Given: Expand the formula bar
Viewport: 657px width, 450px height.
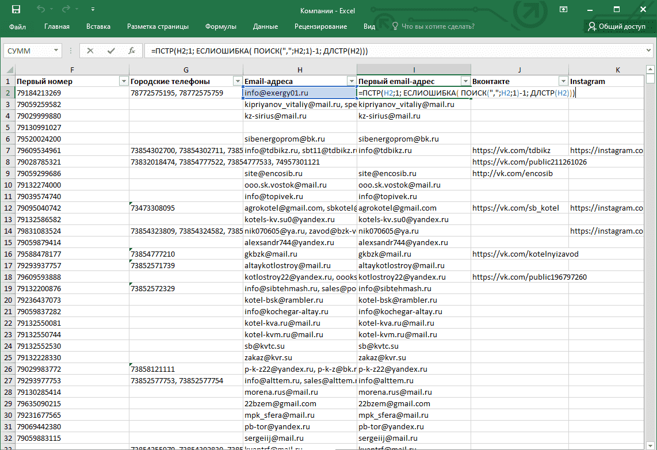Looking at the screenshot, I should 648,51.
